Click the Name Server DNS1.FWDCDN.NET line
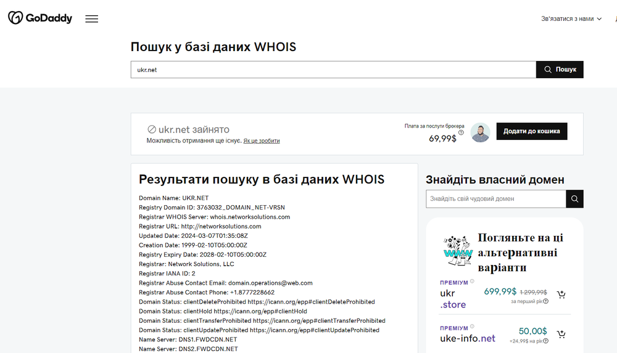Image resolution: width=617 pixels, height=353 pixels. 188,339
